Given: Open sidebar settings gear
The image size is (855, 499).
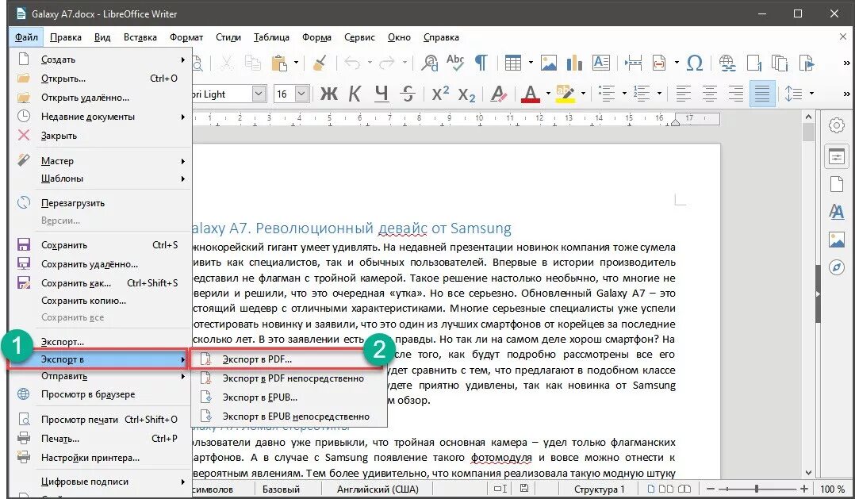Looking at the screenshot, I should click(x=837, y=125).
